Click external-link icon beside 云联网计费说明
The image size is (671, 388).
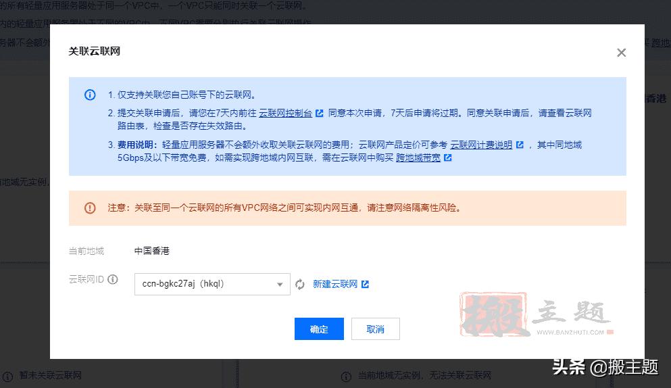[520, 145]
